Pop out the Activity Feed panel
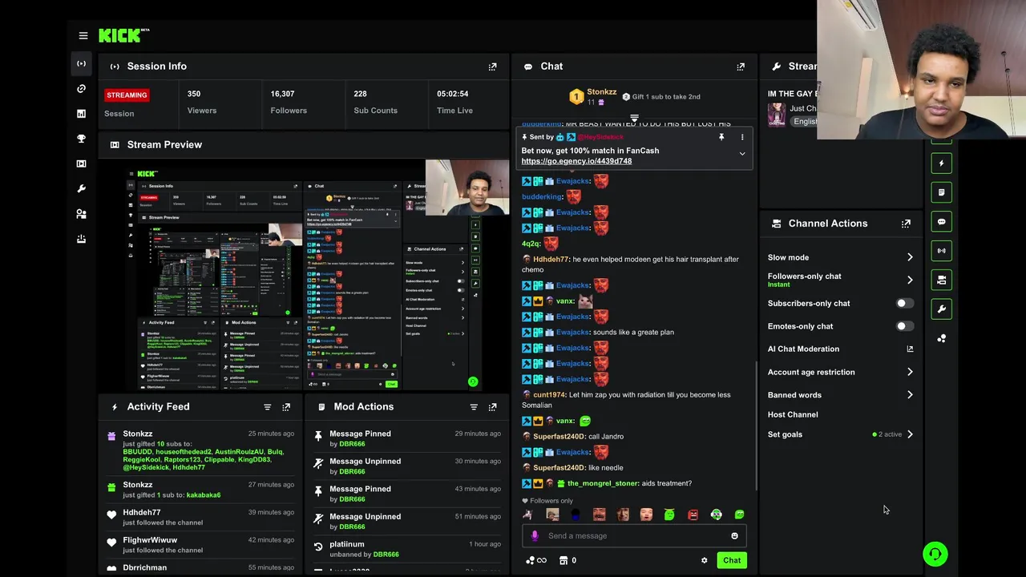 tap(286, 407)
